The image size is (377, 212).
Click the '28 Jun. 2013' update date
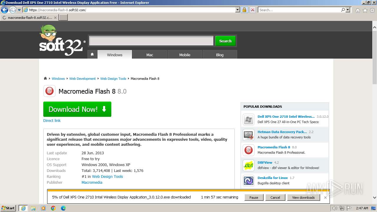tap(93, 153)
